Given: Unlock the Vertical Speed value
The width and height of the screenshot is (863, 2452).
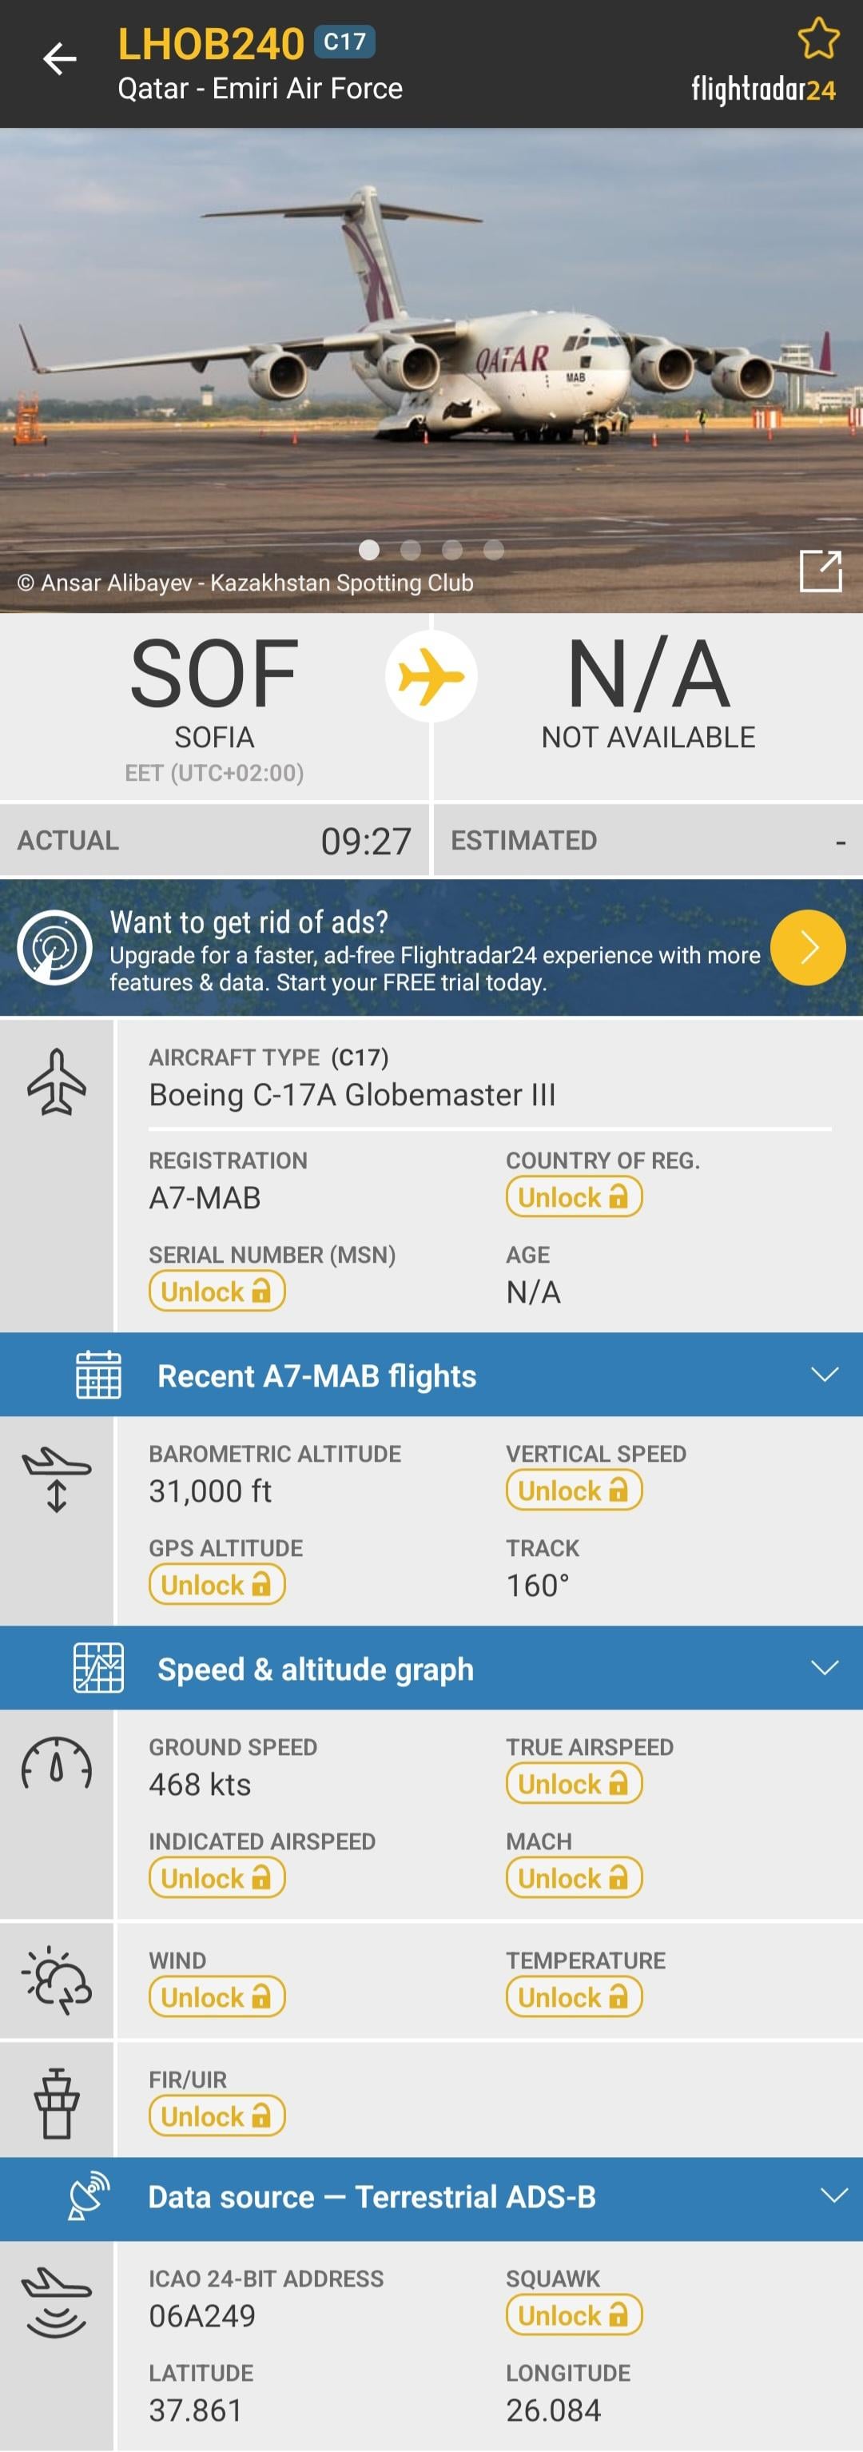Looking at the screenshot, I should pos(574,1490).
